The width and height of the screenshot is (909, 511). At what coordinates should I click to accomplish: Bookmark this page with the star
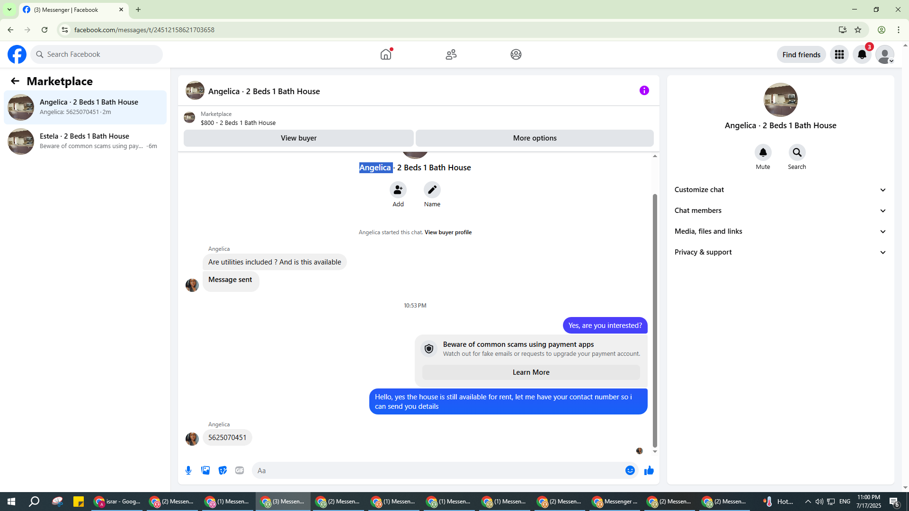(x=858, y=30)
